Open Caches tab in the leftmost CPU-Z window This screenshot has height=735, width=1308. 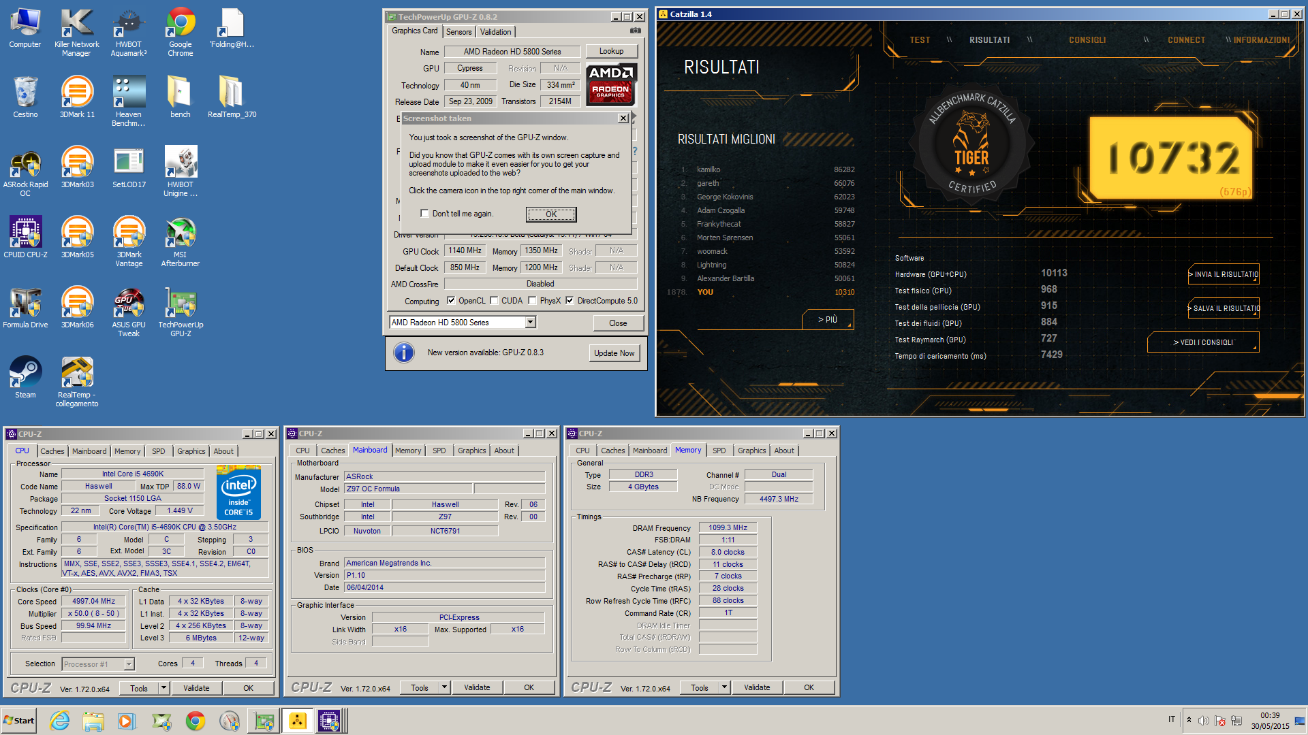pyautogui.click(x=52, y=451)
